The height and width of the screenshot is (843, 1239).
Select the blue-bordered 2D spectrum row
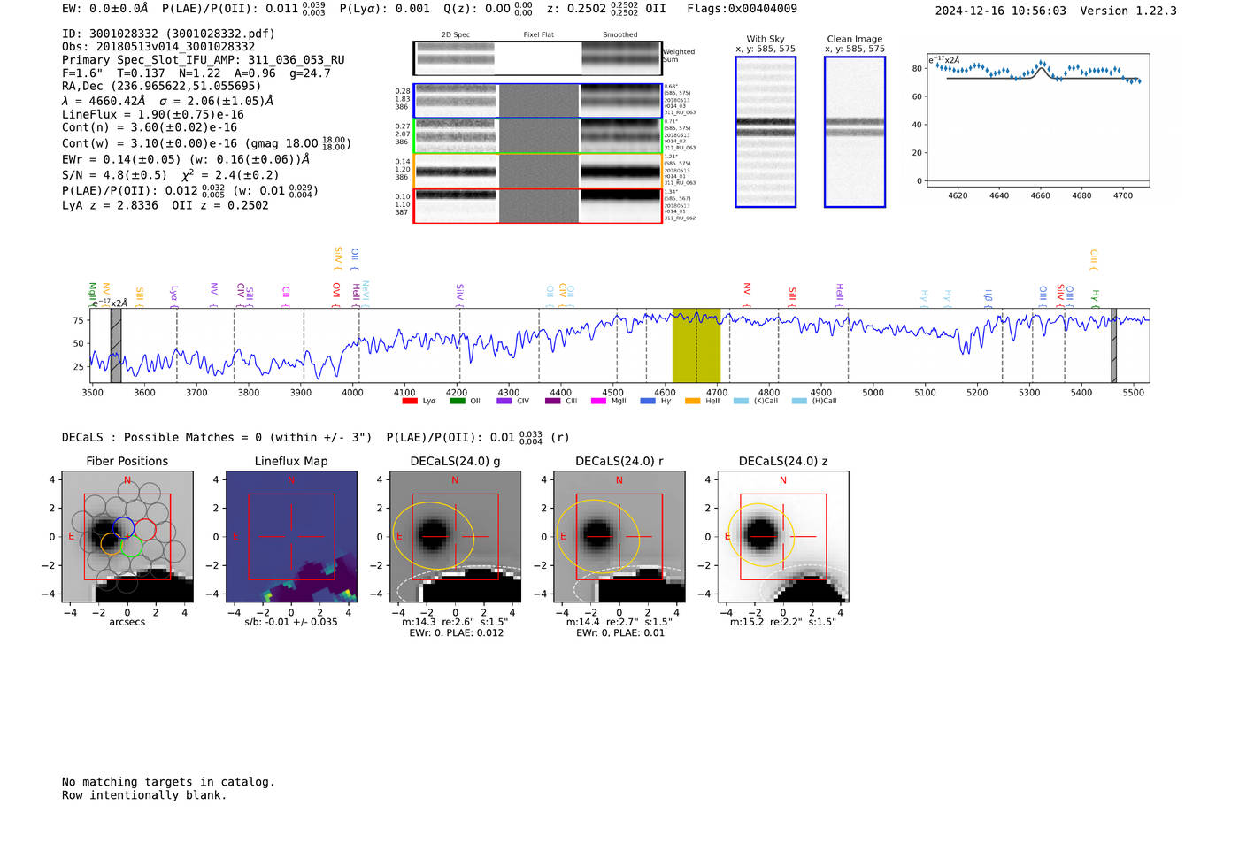point(537,101)
